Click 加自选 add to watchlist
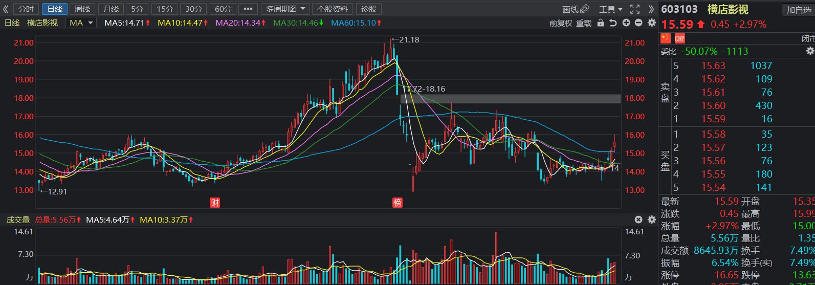 [x=799, y=10]
